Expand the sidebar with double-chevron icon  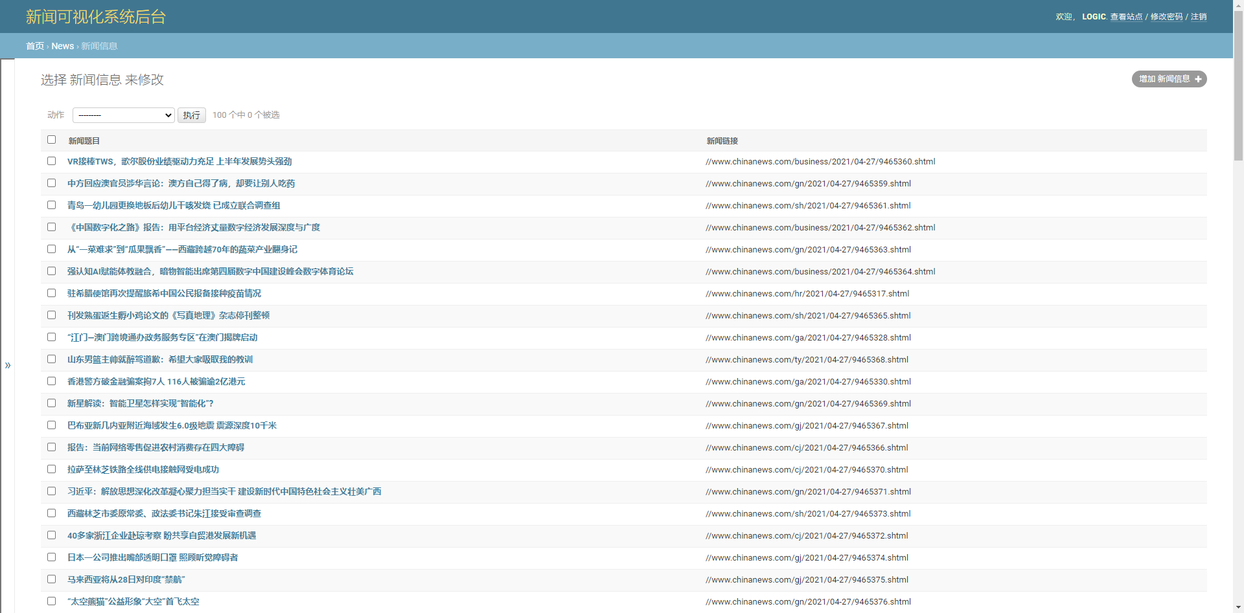pos(8,365)
